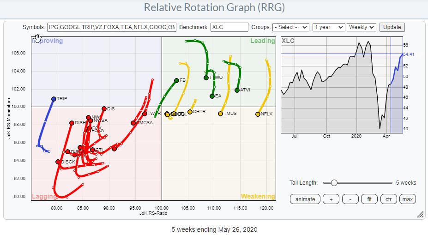
Task: Click the FB marker dot
Action: pos(176,80)
